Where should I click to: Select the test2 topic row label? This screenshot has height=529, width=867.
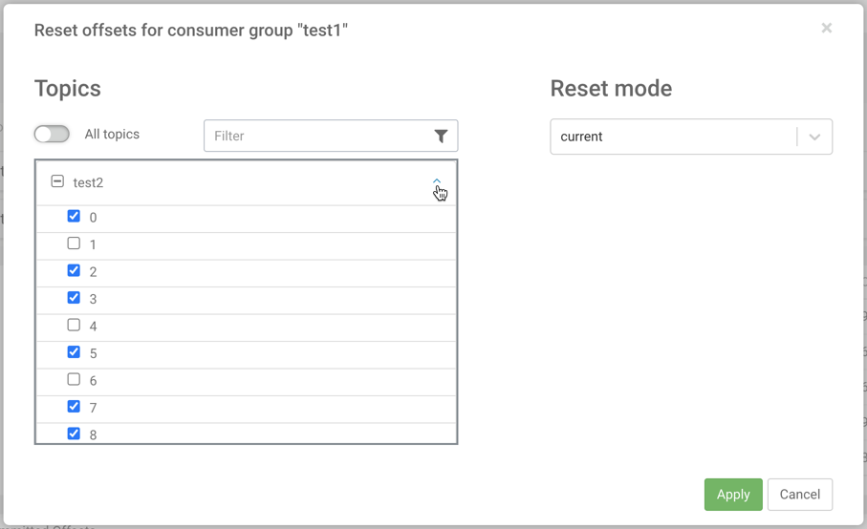click(x=88, y=182)
